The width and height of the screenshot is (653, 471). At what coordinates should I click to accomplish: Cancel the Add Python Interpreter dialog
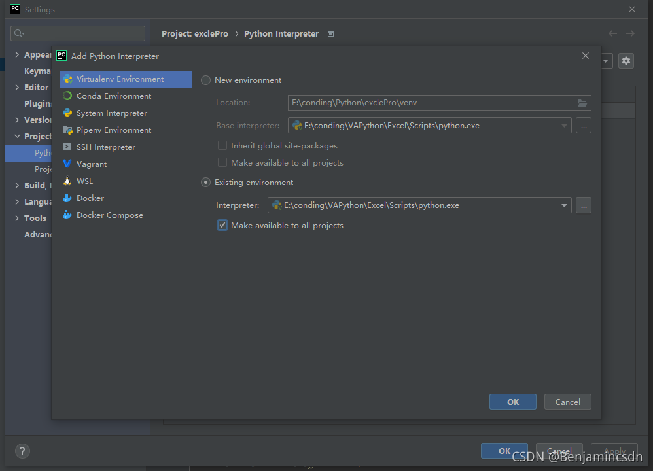[x=567, y=401]
